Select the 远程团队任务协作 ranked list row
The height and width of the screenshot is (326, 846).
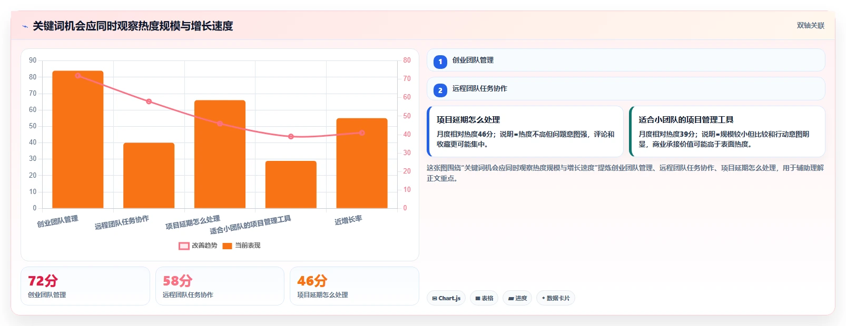point(626,88)
